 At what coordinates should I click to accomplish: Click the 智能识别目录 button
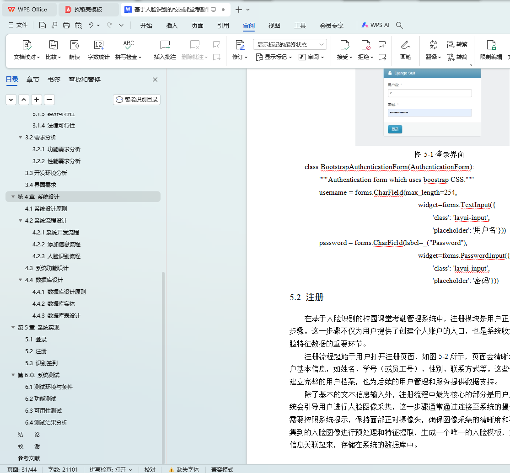[137, 100]
